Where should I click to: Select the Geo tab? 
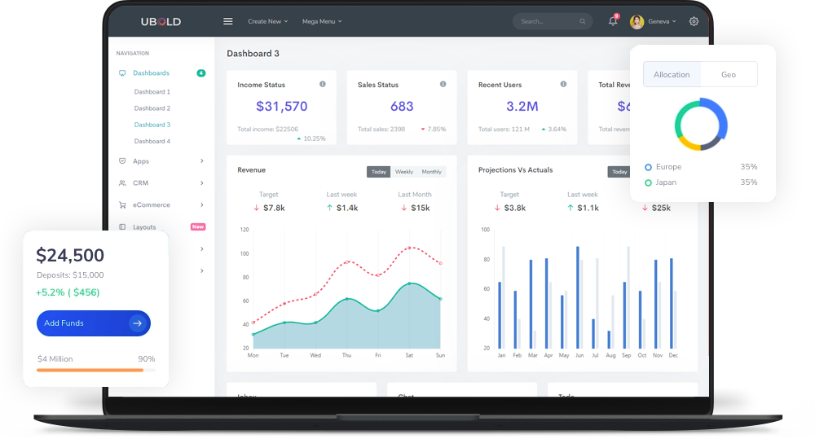pos(729,74)
